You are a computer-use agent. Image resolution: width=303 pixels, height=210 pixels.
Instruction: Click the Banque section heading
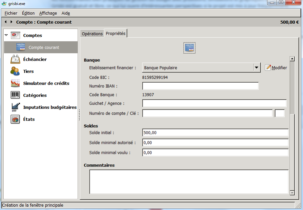pyautogui.click(x=92, y=60)
